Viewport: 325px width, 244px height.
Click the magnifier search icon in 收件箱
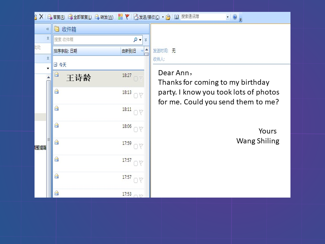(135, 40)
